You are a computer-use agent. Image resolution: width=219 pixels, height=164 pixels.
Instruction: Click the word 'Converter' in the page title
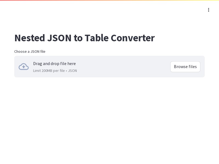coord(133,38)
